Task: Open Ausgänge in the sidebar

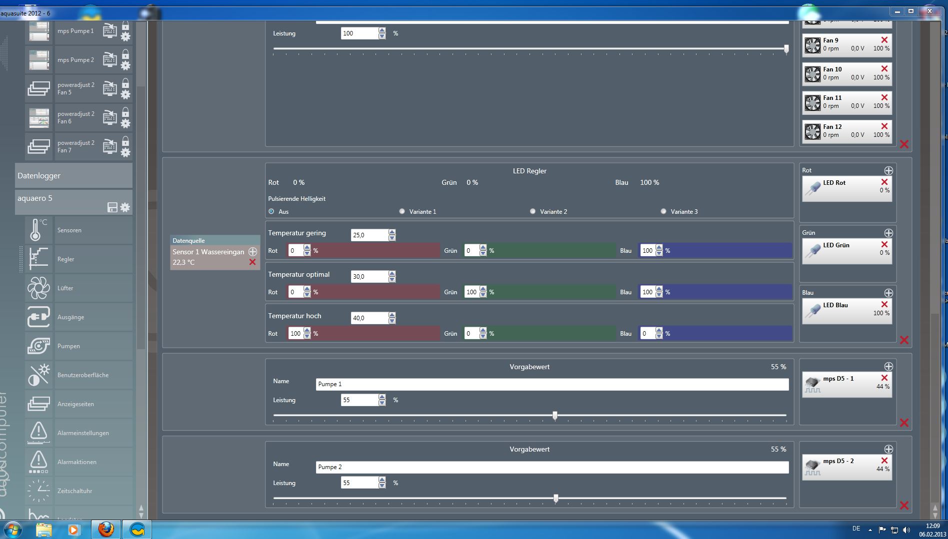Action: pos(70,317)
